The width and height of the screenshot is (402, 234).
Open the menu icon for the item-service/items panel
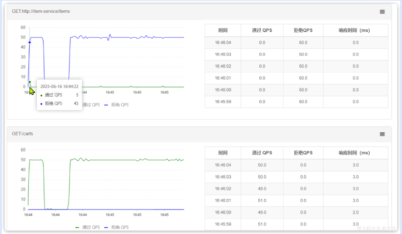[382, 12]
